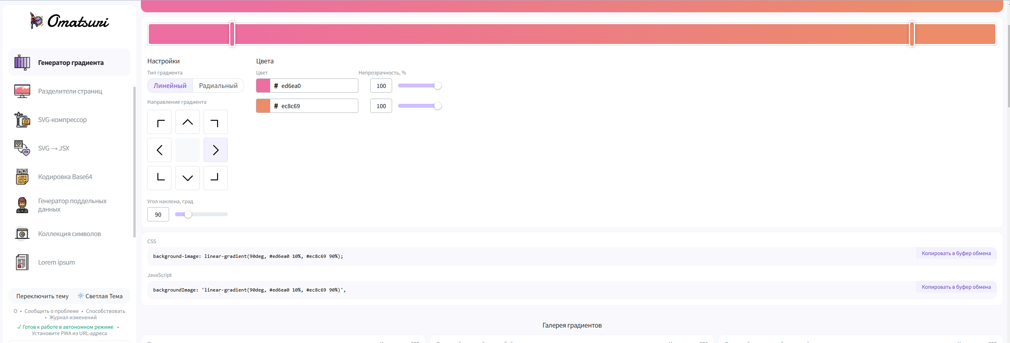1010x343 pixels.
Task: Copy JavaScript code to clipboard
Action: click(956, 287)
